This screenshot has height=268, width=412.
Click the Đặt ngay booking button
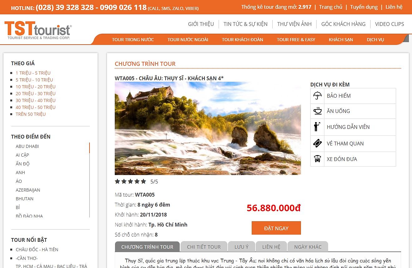(276, 228)
